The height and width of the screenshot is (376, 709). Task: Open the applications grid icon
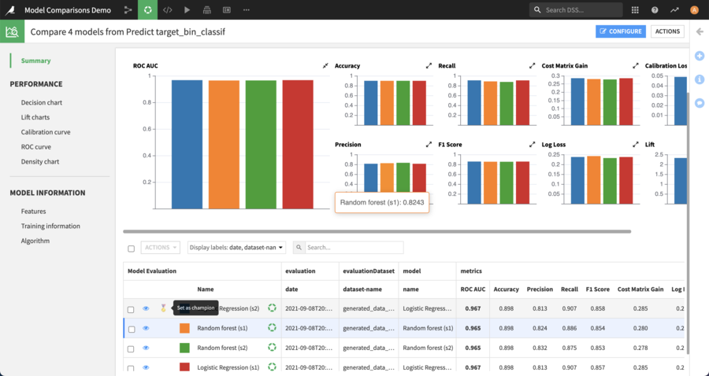636,10
